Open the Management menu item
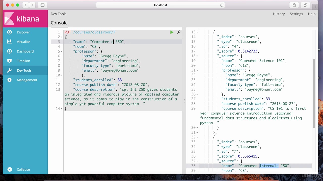This screenshot has height=181, width=323. [27, 80]
